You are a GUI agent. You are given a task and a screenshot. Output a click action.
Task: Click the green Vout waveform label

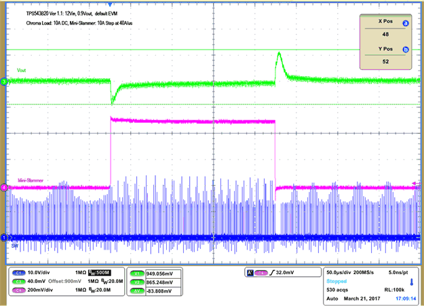[x=21, y=71]
